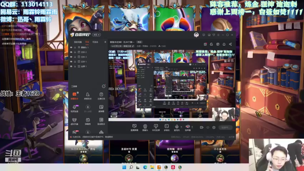Open the streamer avatar profile picture
The image size is (304, 171).
[x=196, y=35]
